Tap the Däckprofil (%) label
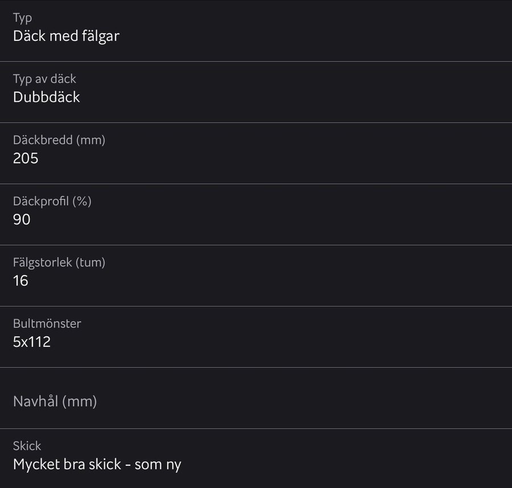 point(52,201)
